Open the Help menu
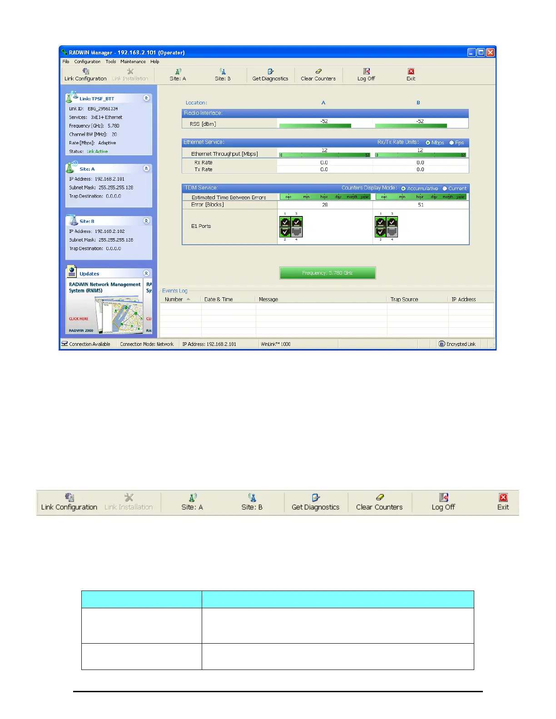The width and height of the screenshot is (556, 719). point(155,62)
